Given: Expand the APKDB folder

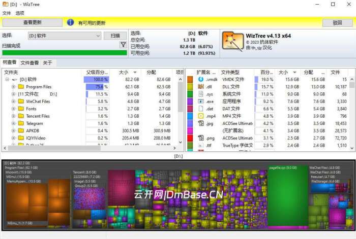Looking at the screenshot, I should click(x=13, y=131).
